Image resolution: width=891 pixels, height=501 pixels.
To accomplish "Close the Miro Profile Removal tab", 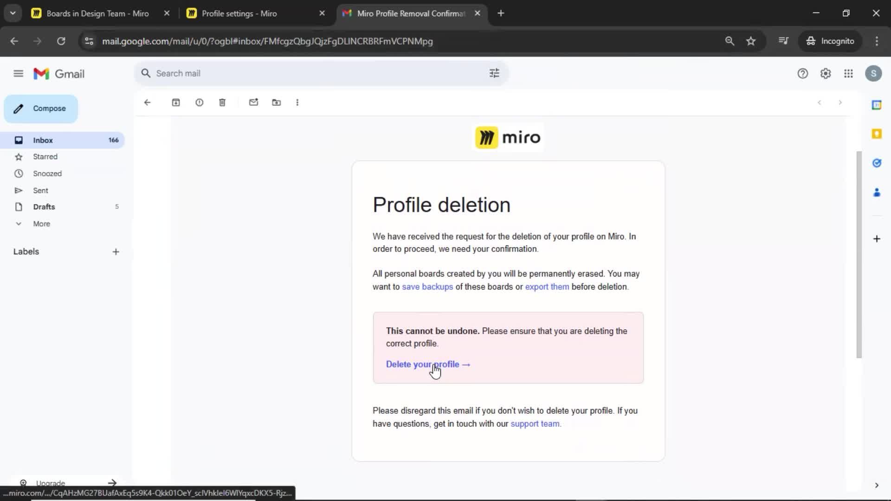I will click(x=477, y=13).
